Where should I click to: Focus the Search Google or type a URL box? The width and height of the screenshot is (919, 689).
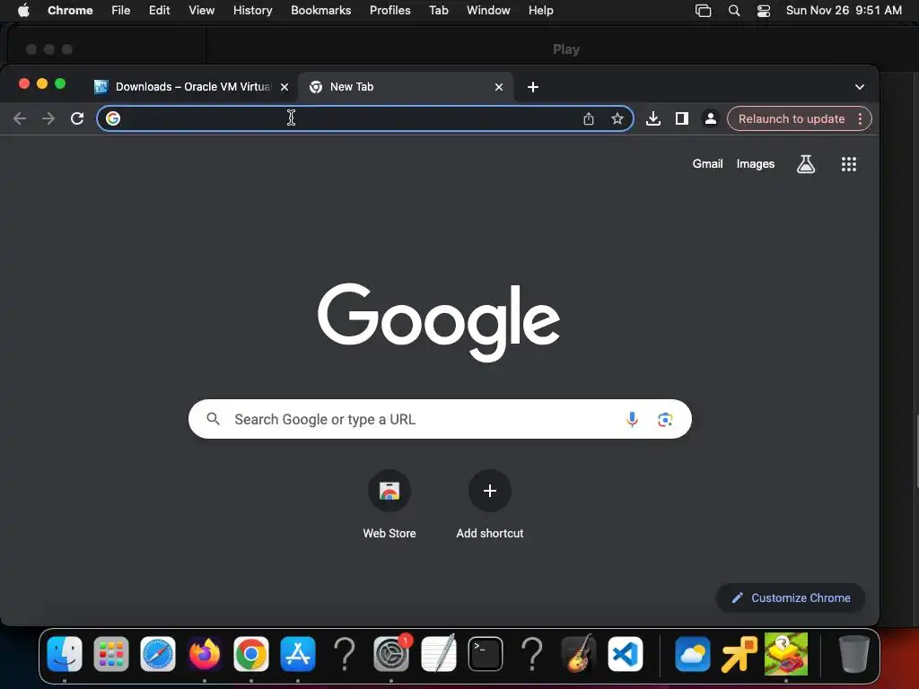[440, 420]
